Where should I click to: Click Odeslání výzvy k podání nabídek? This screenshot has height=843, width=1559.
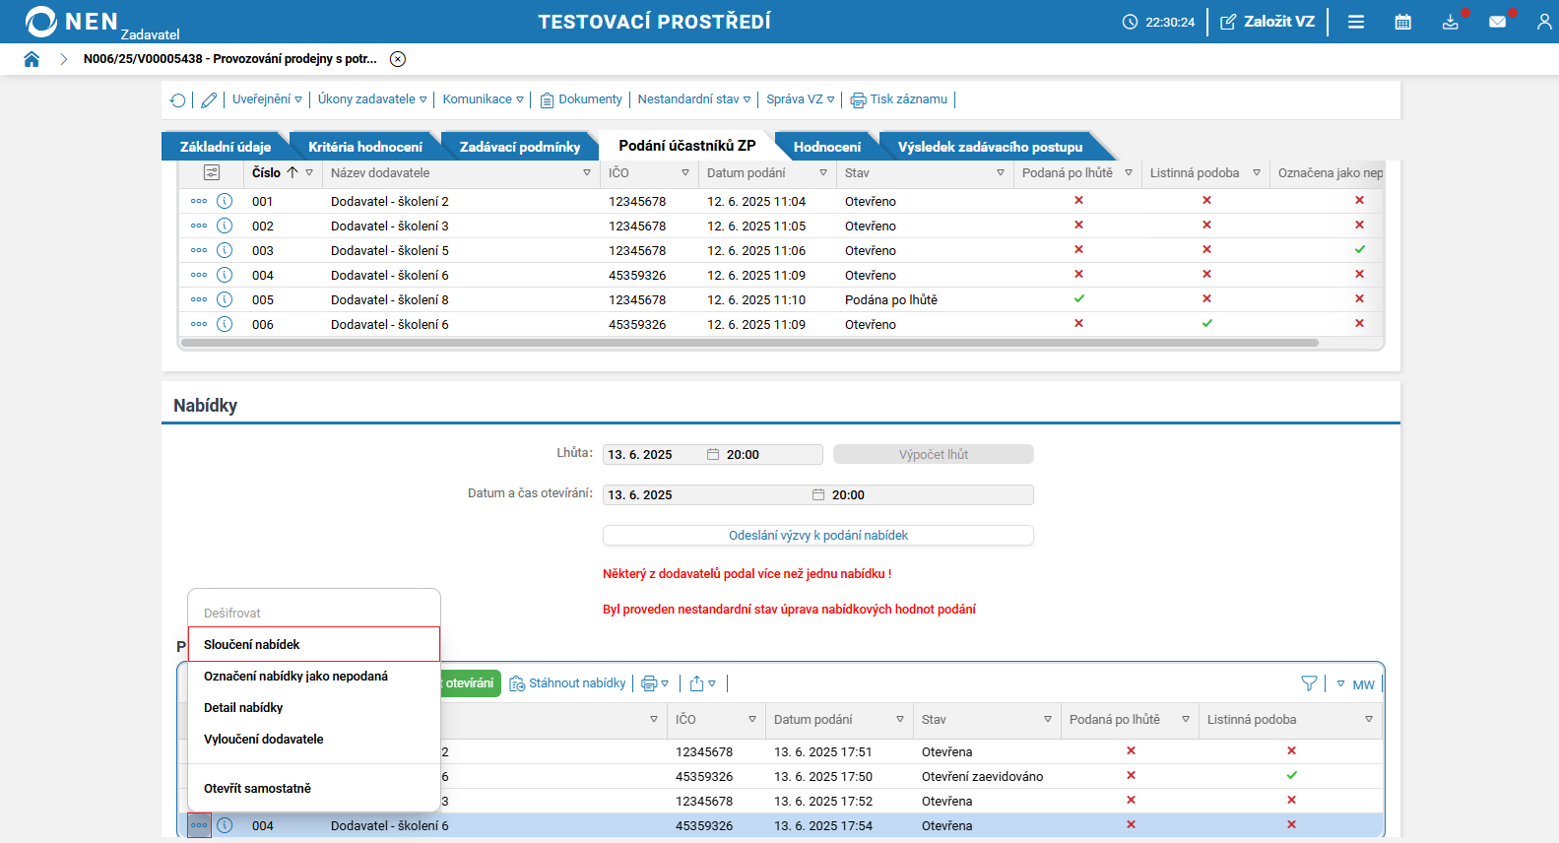pyautogui.click(x=817, y=535)
